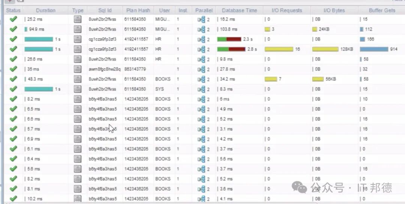Click the yellow I/O Bytes bar showing 128KB
This screenshot has width=405, height=204.
(x=325, y=49)
